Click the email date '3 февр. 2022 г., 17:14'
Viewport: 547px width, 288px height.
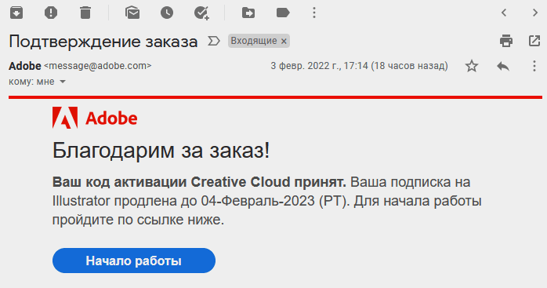(319, 66)
